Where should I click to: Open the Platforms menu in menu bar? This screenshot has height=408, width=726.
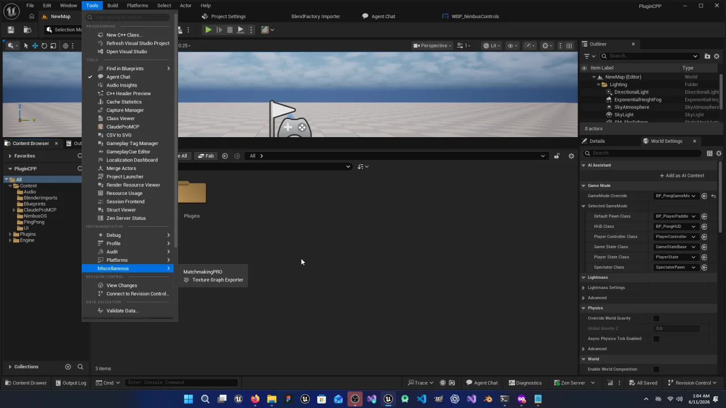tap(137, 6)
